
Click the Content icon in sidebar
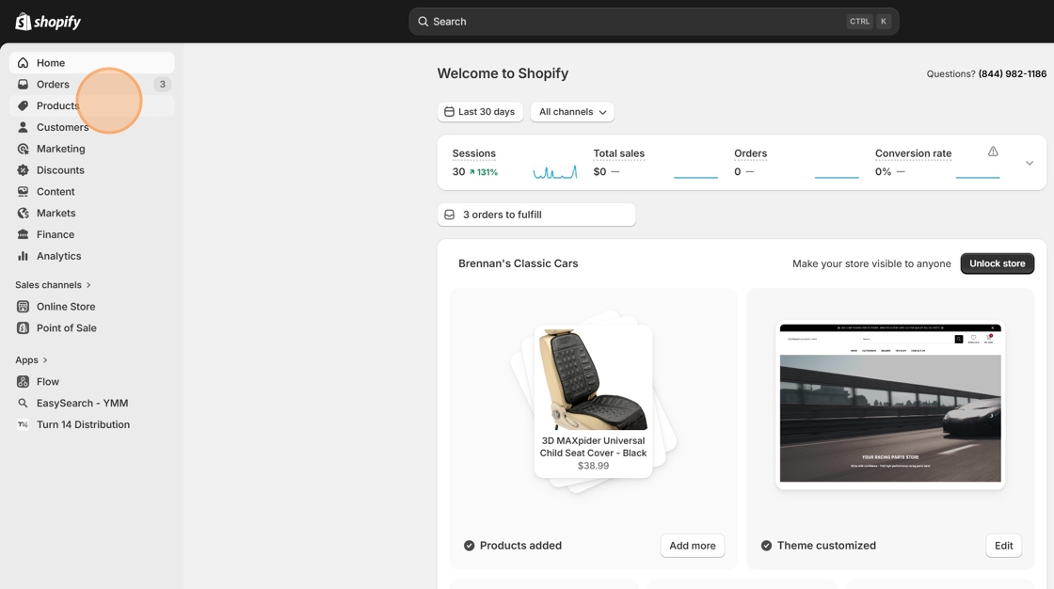click(x=23, y=192)
